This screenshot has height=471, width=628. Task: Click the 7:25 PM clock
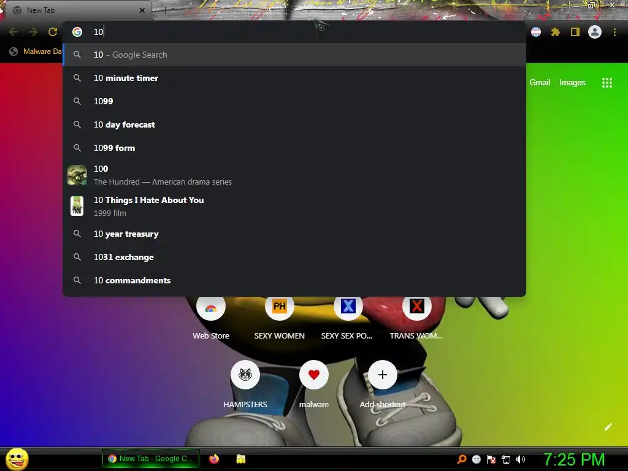tap(574, 459)
